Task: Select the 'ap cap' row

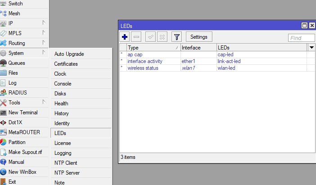Action: click(217, 54)
